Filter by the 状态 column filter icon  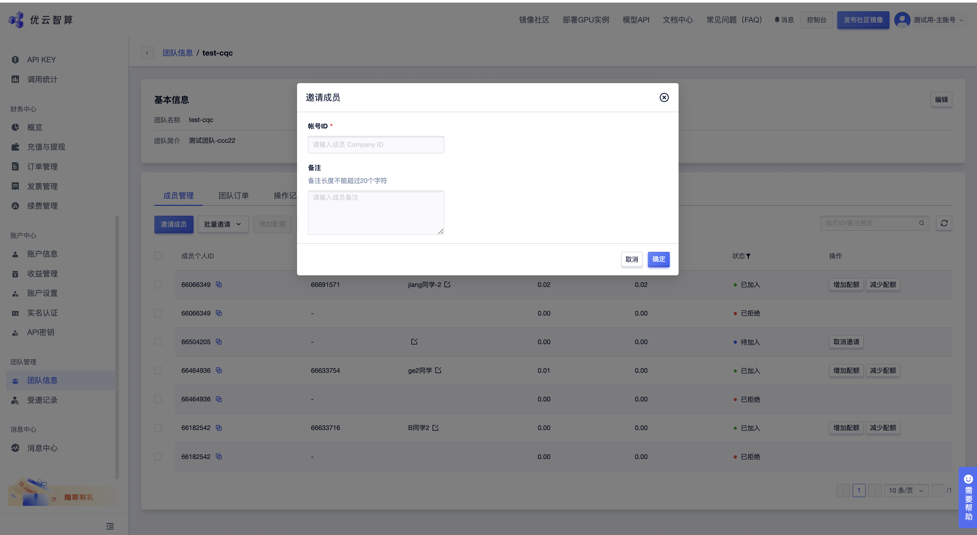pyautogui.click(x=748, y=257)
